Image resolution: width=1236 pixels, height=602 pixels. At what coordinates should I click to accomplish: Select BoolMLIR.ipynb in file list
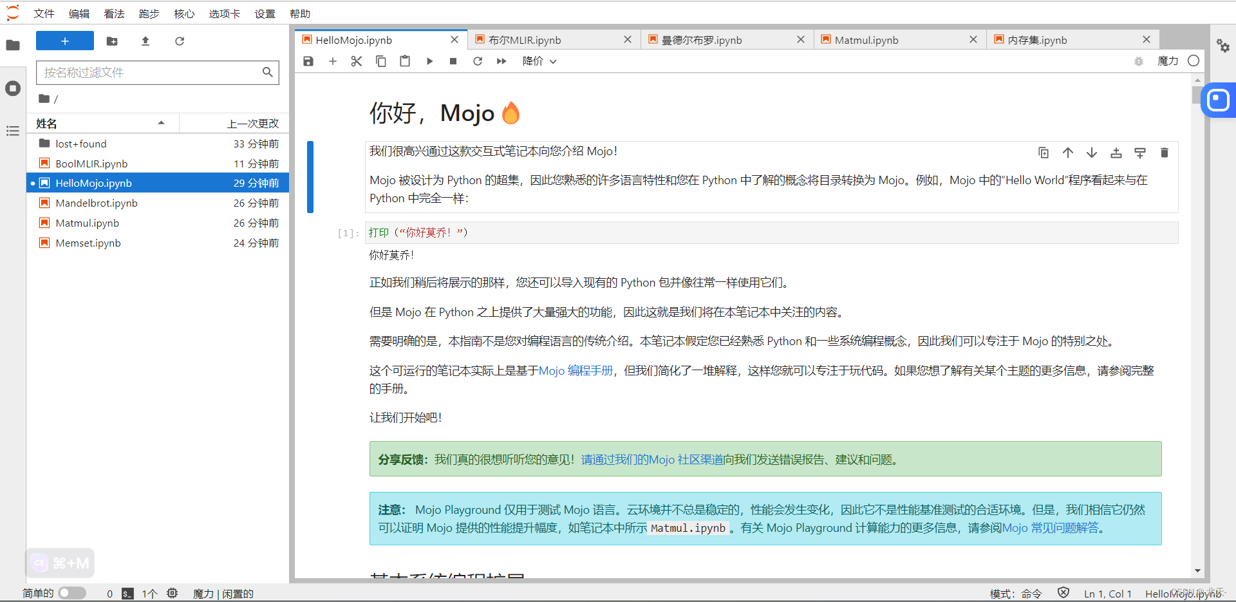pos(158,164)
